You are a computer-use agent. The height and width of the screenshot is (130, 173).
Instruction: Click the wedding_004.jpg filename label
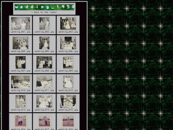pos(21,51)
